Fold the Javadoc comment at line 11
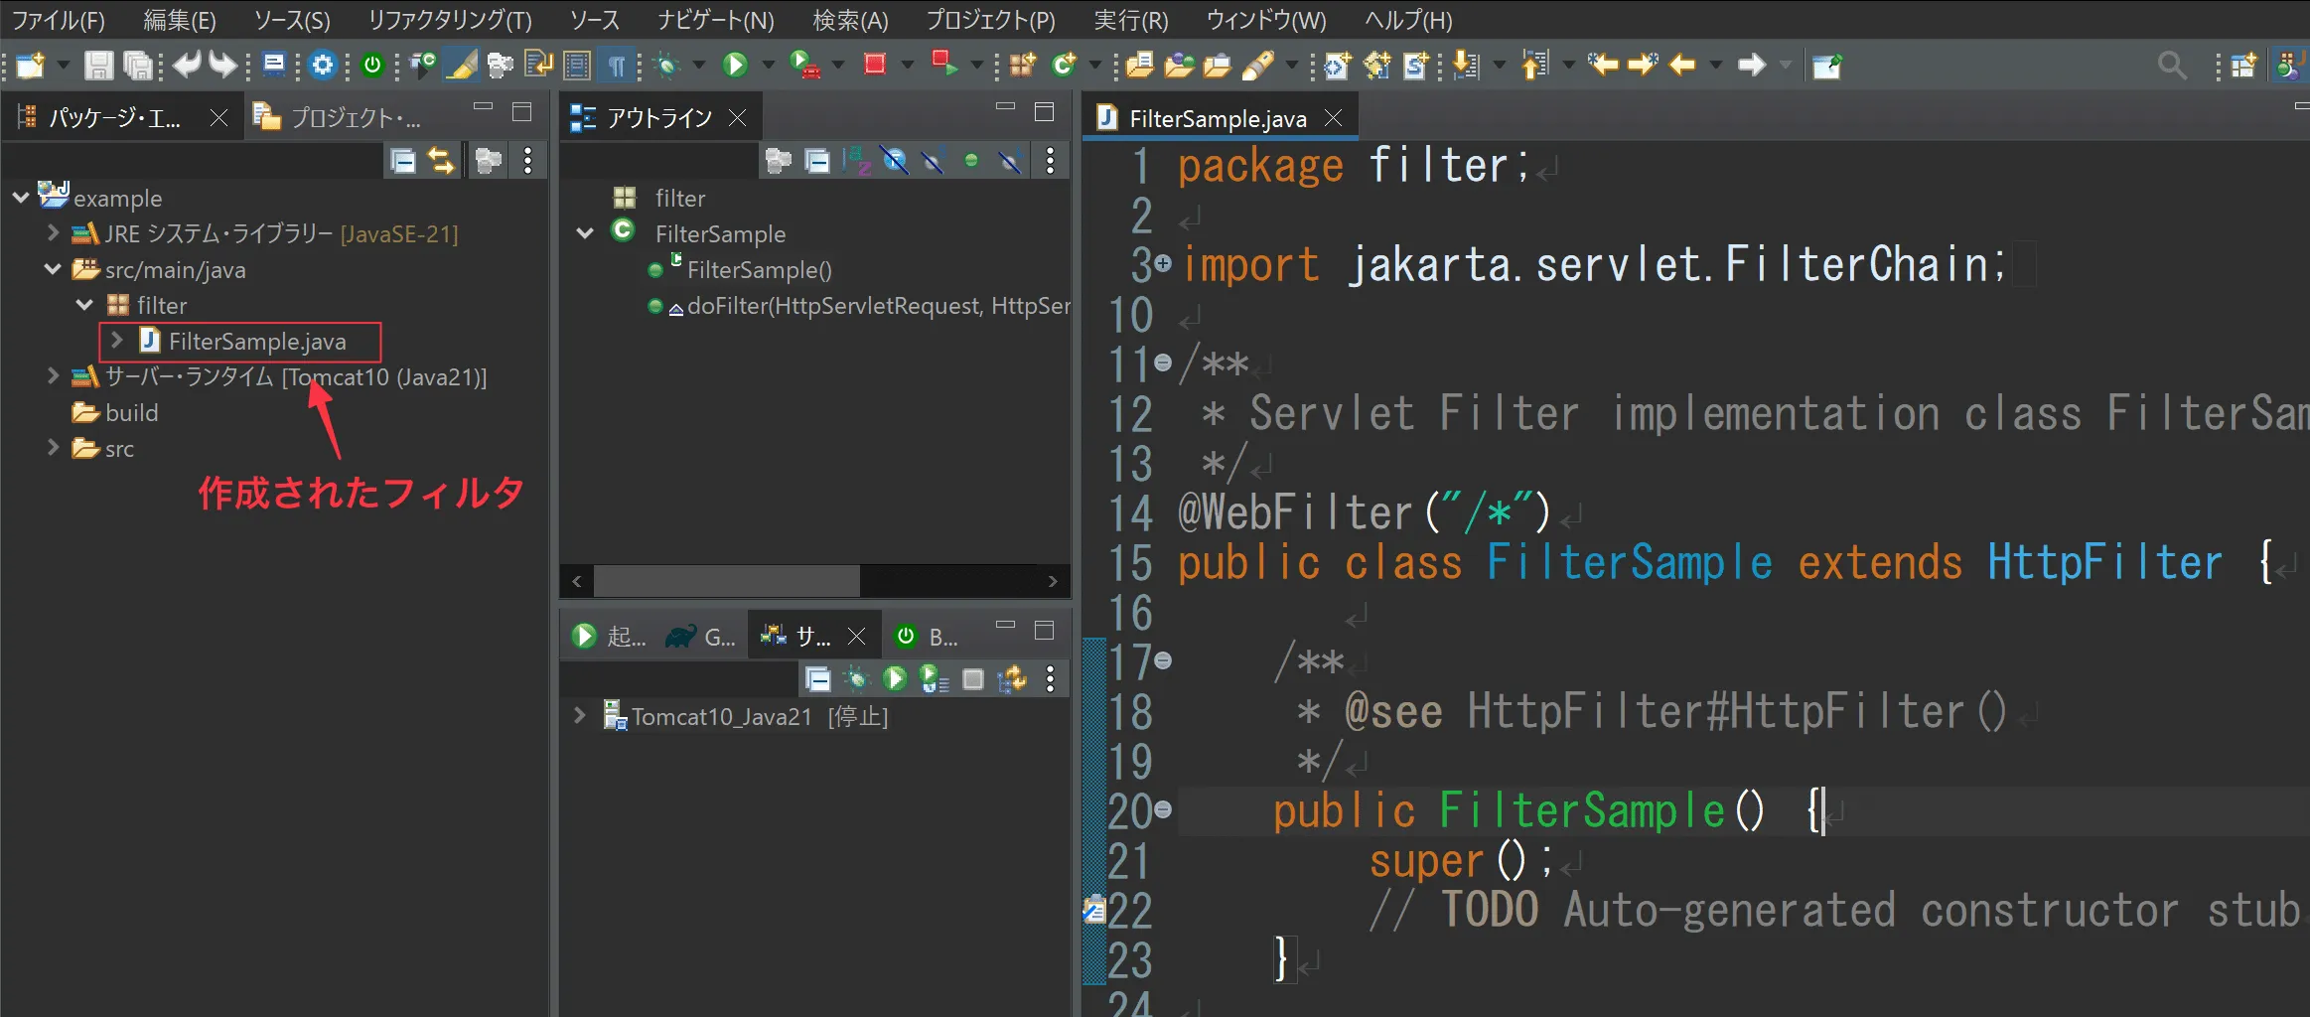The image size is (2310, 1017). click(x=1163, y=363)
